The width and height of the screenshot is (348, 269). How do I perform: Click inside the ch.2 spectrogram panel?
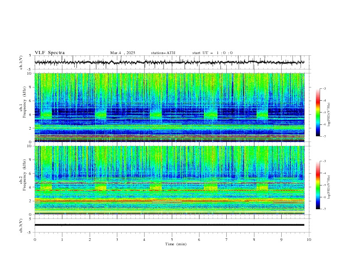pyautogui.click(x=170, y=180)
